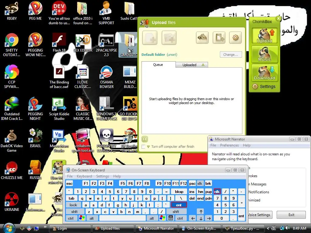Open the office 2010 folder icon
Viewport: 311px width, 233px height.
click(83, 9)
